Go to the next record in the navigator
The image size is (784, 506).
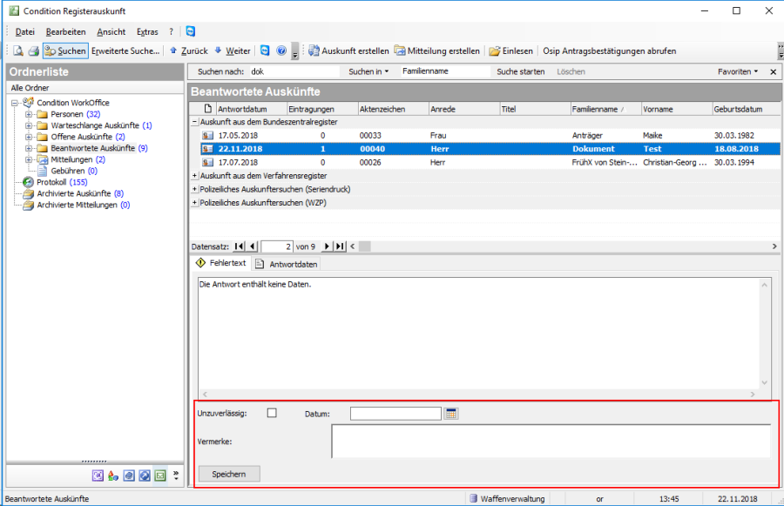pyautogui.click(x=328, y=246)
